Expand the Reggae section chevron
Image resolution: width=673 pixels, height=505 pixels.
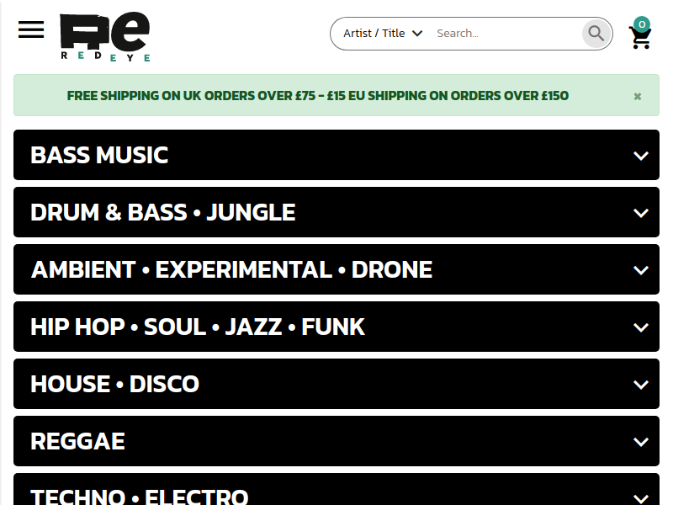click(641, 441)
